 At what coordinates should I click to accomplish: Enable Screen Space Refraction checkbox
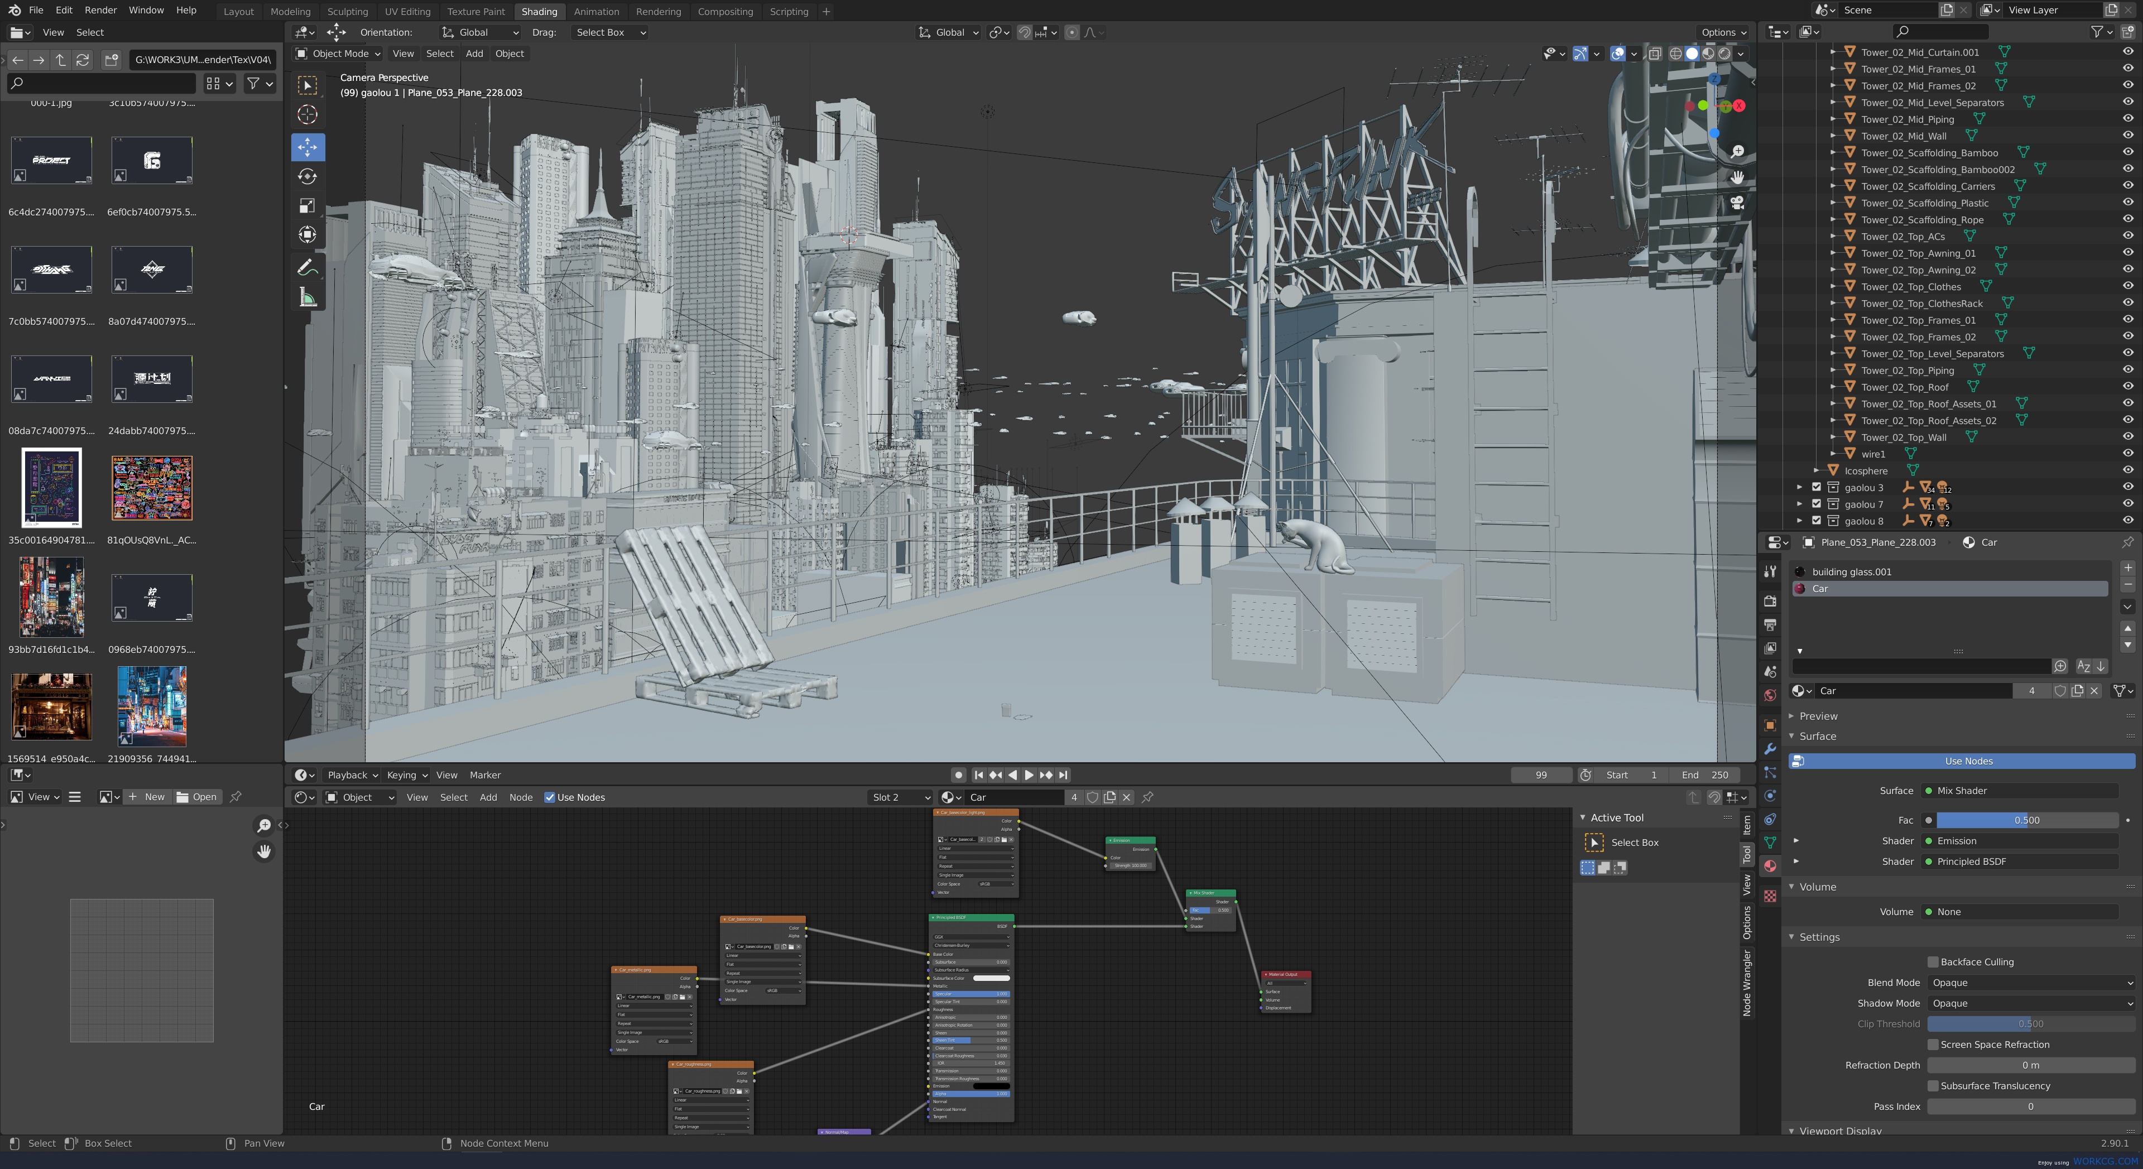pyautogui.click(x=1933, y=1045)
